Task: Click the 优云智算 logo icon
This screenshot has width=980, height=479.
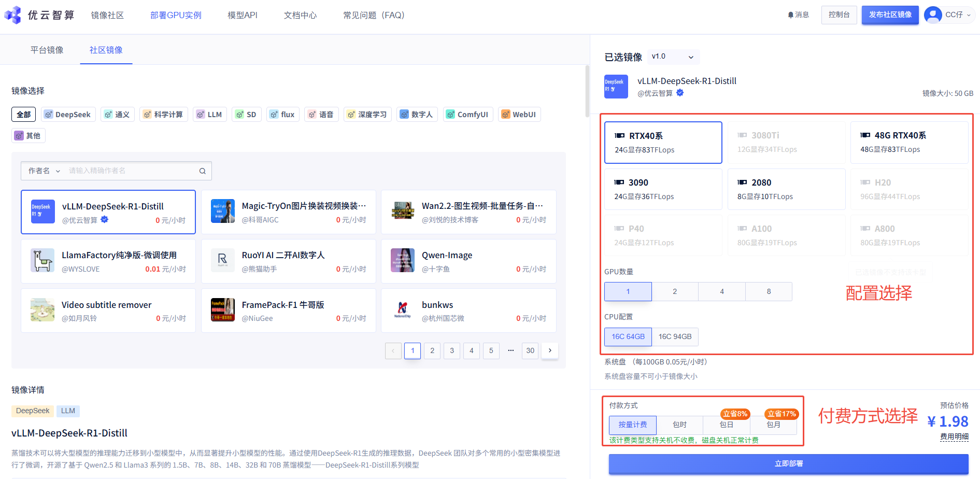Action: click(13, 15)
